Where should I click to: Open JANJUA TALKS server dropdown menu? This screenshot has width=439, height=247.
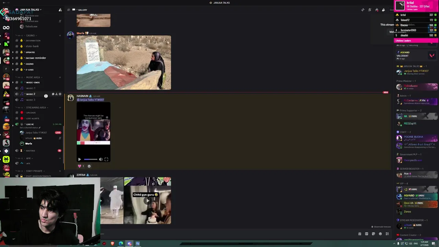(x=31, y=10)
